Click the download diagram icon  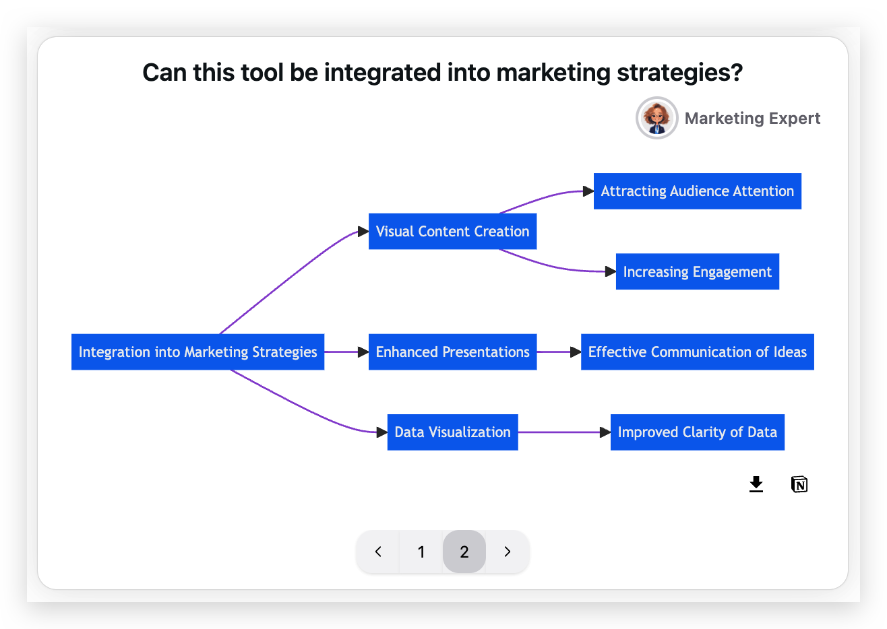756,484
